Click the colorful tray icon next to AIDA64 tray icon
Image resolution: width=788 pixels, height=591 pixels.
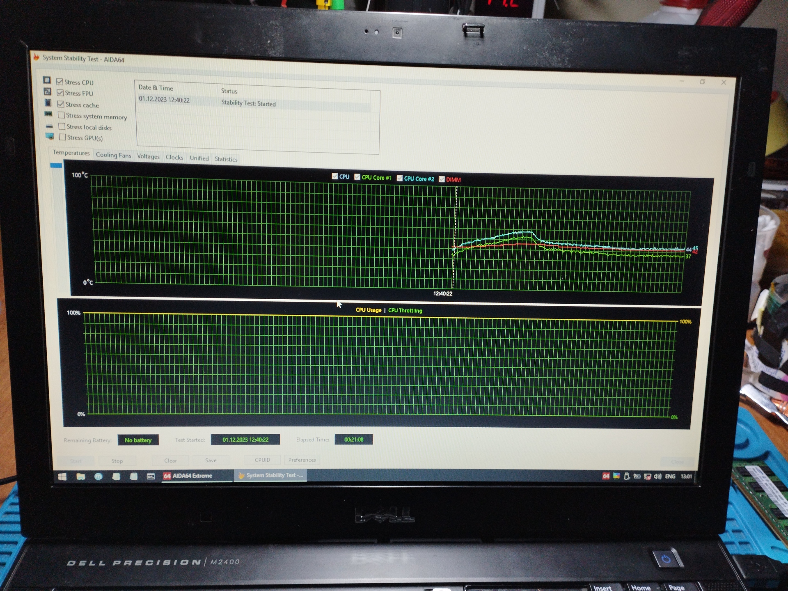pos(616,476)
